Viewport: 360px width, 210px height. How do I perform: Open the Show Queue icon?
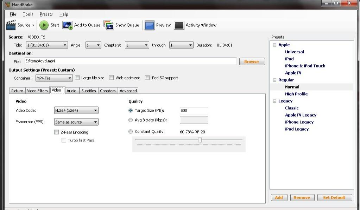(x=109, y=25)
